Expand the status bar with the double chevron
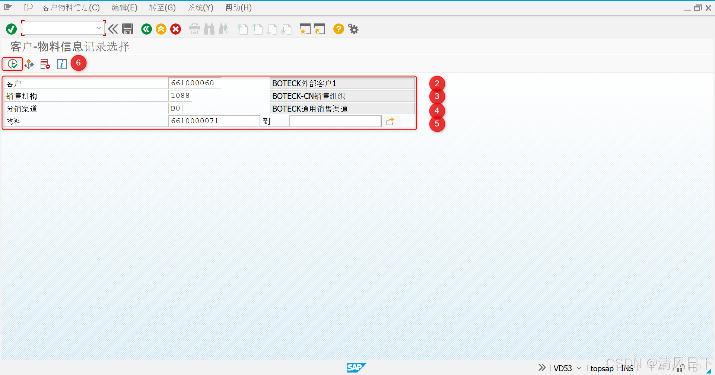Image resolution: width=715 pixels, height=375 pixels. tap(541, 367)
